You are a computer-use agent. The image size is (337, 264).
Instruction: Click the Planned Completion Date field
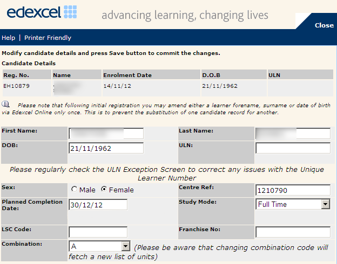(x=98, y=204)
